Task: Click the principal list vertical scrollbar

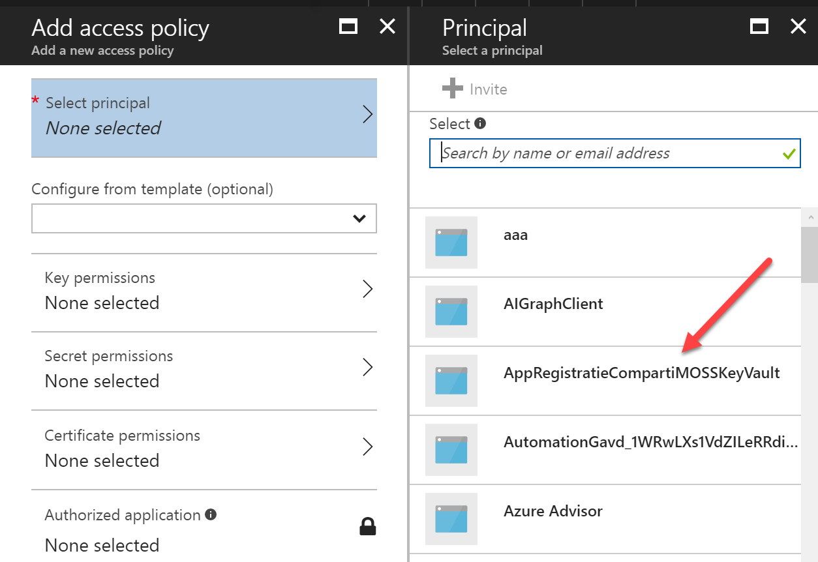Action: (x=809, y=255)
